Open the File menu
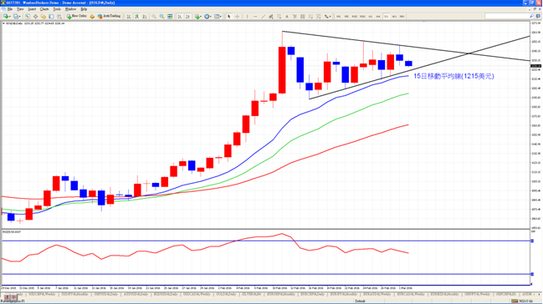The width and height of the screenshot is (543, 304). (x=10, y=9)
